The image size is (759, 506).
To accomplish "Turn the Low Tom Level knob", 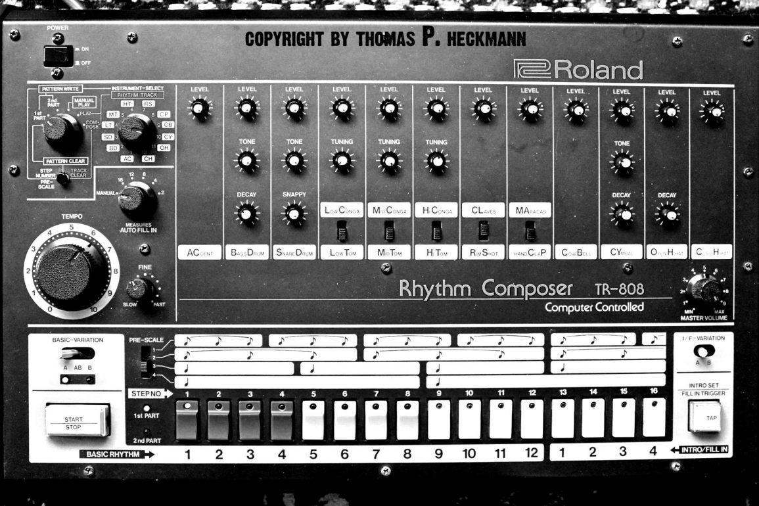I will pos(342,108).
